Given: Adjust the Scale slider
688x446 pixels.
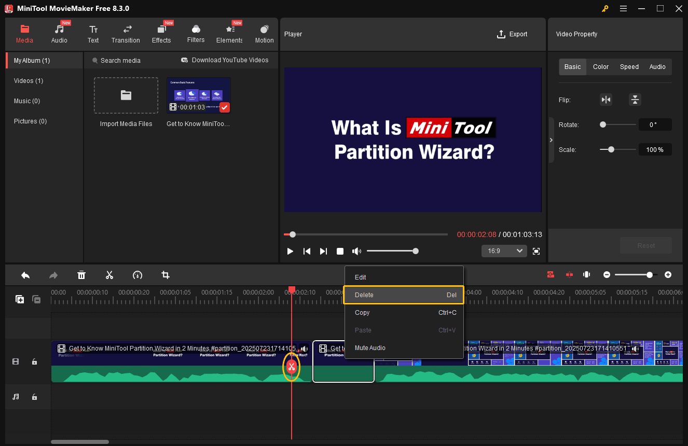Looking at the screenshot, I should pyautogui.click(x=618, y=149).
